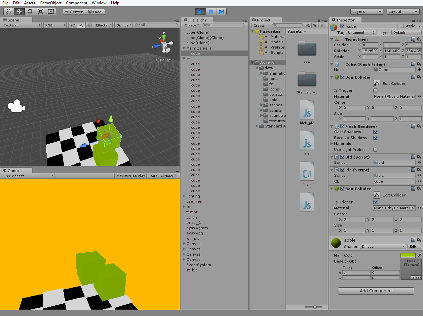Screen dimensions: 423x316
Task: Open the data folder thumbnail
Action: (307, 51)
